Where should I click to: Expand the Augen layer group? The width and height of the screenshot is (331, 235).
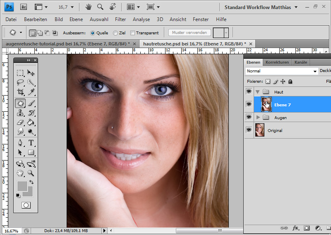[259, 117]
